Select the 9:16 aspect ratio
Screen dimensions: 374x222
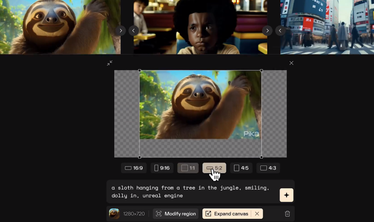point(162,168)
